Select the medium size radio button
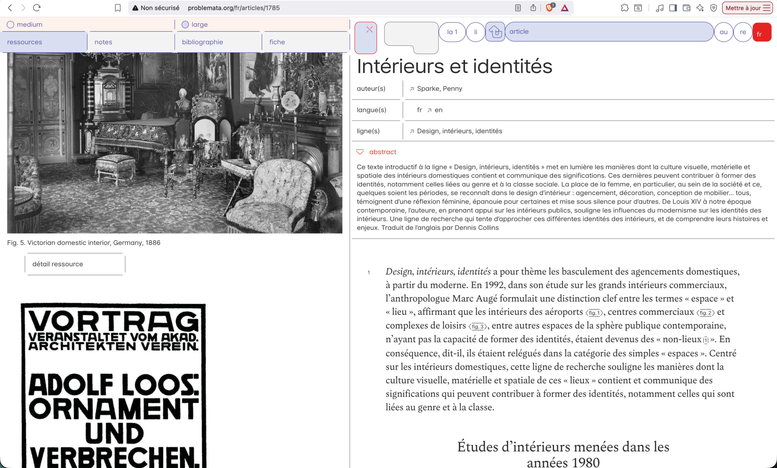Image resolution: width=777 pixels, height=468 pixels. click(10, 25)
